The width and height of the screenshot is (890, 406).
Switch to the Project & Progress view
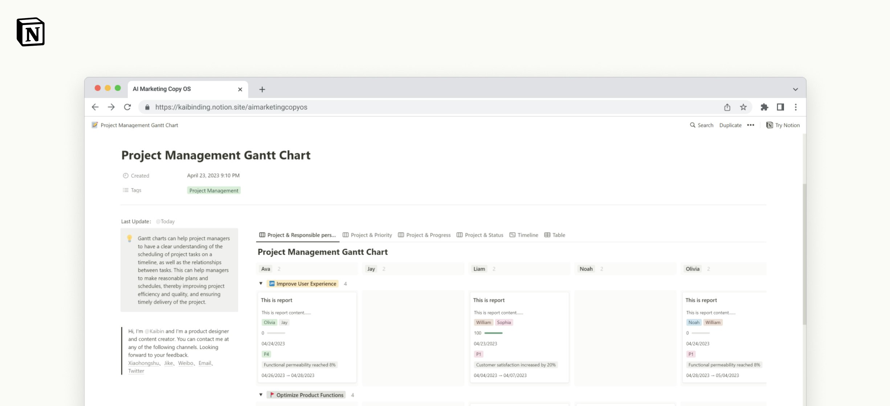point(424,235)
